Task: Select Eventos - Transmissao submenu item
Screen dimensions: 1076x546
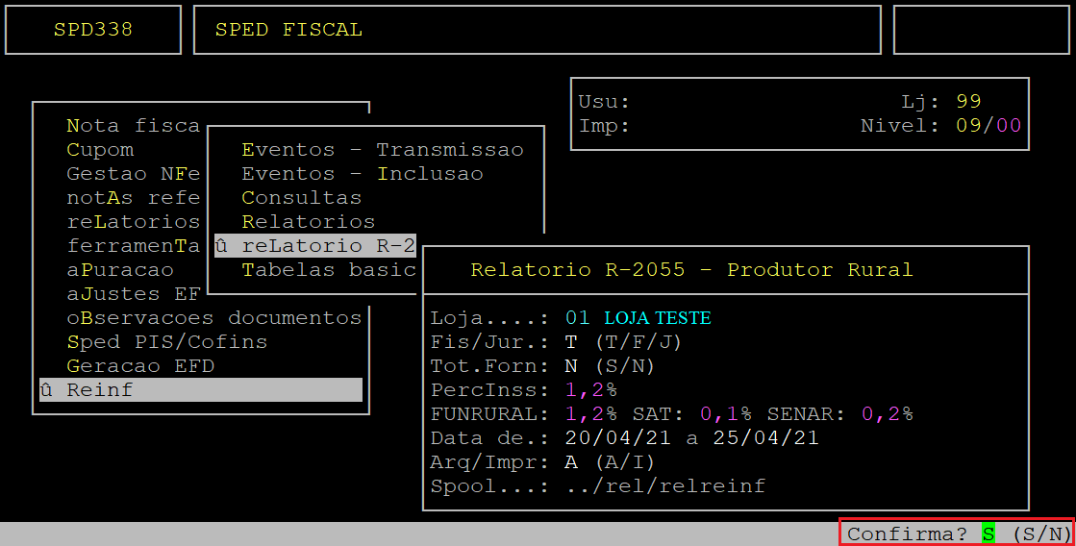Action: click(x=382, y=150)
